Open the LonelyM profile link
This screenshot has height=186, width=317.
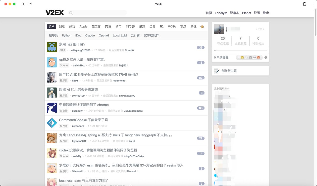(x=221, y=13)
